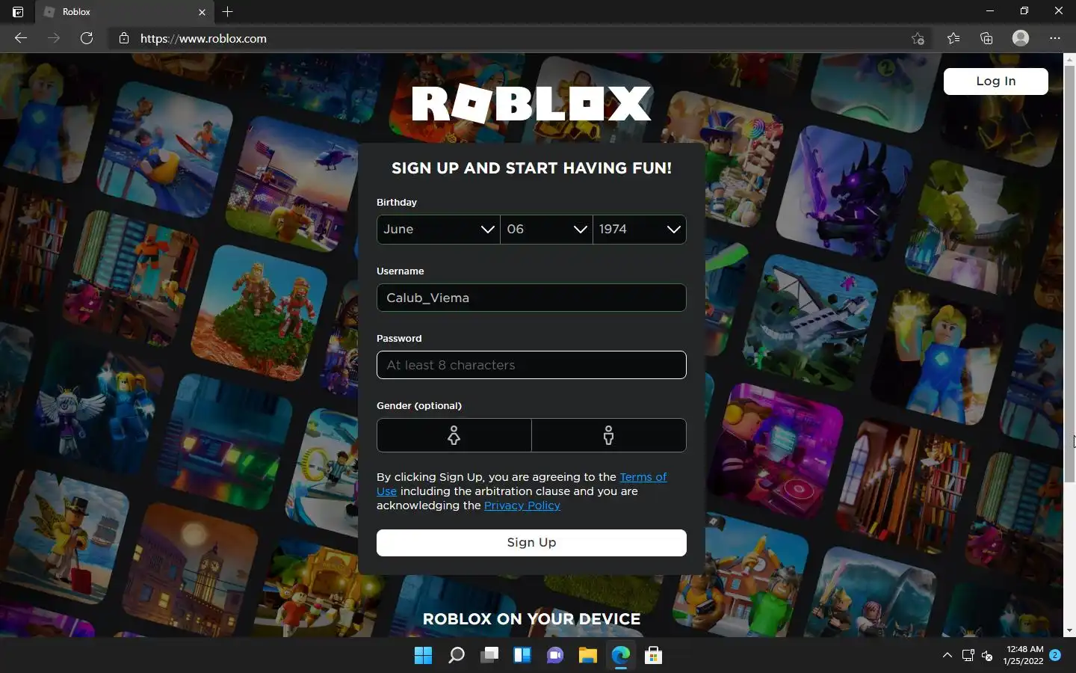Click the Log In button
The height and width of the screenshot is (673, 1076).
pos(996,82)
